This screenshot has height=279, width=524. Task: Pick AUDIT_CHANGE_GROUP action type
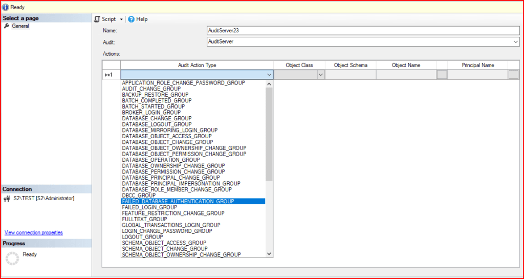pos(151,89)
